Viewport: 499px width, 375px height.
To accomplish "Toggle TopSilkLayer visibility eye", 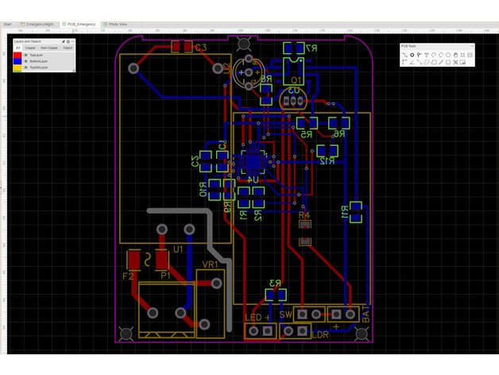I will pyautogui.click(x=25, y=68).
